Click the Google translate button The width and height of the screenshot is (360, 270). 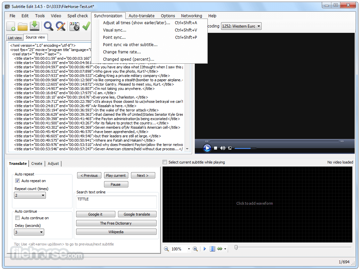pos(137,214)
